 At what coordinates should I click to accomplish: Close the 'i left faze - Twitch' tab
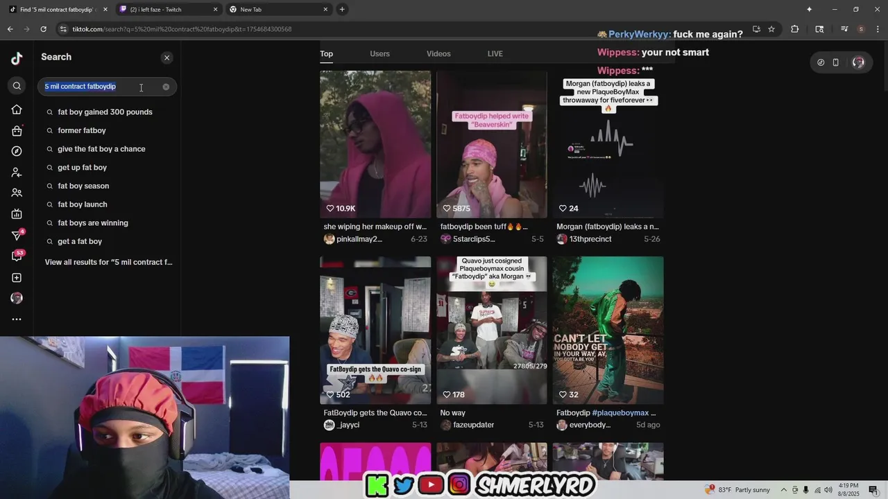tap(215, 10)
